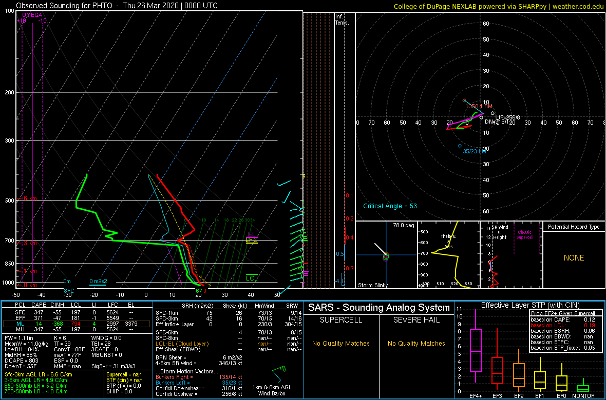Click the 'Storm Slinky' panel label
This screenshot has width=606, height=400.
(x=373, y=285)
